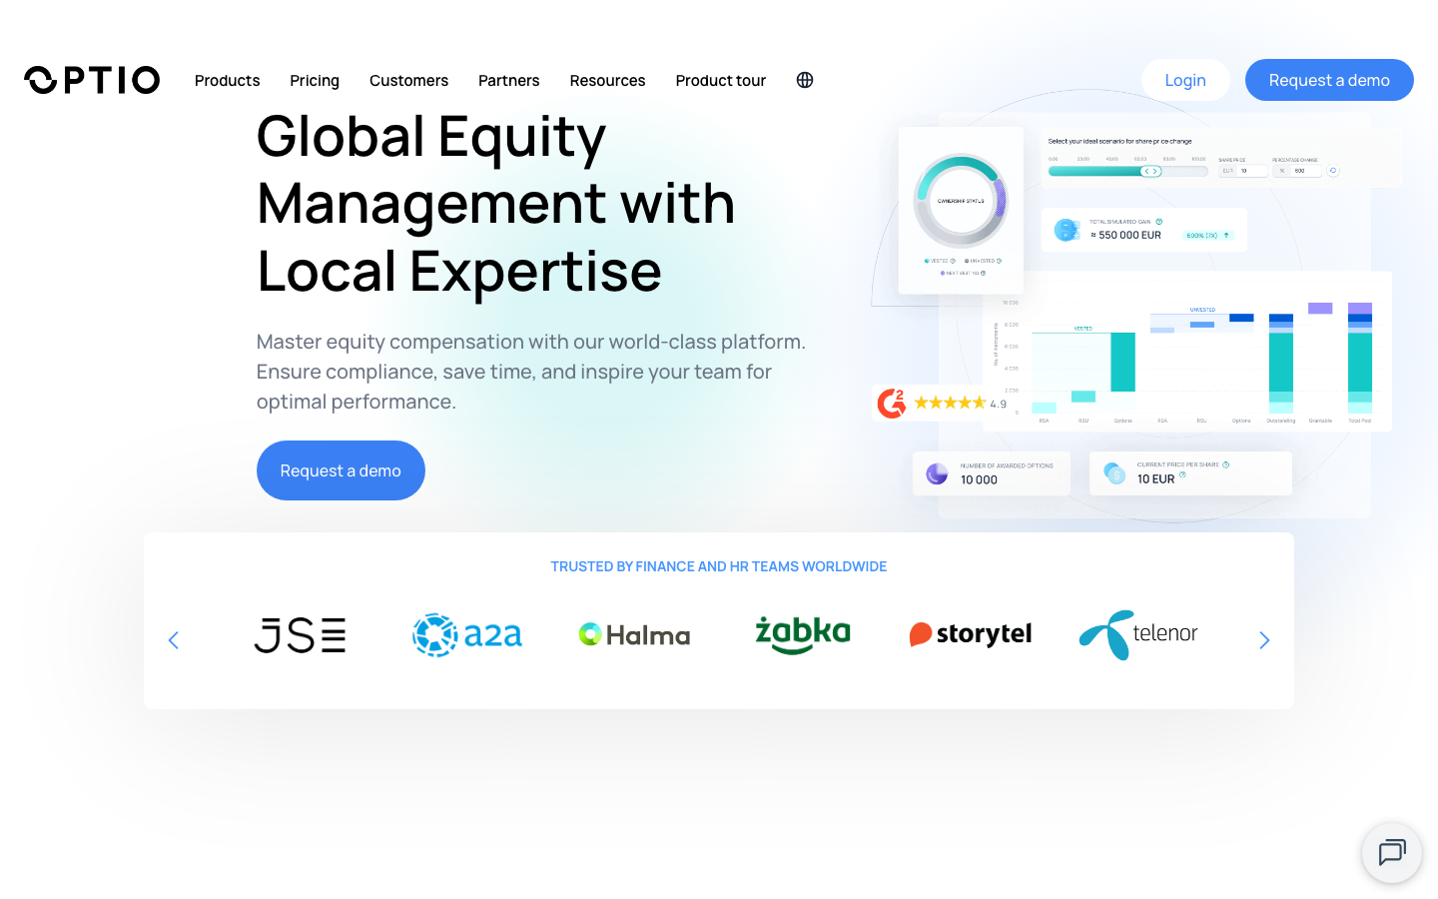Click the Login button
1438x899 pixels.
coord(1185,80)
